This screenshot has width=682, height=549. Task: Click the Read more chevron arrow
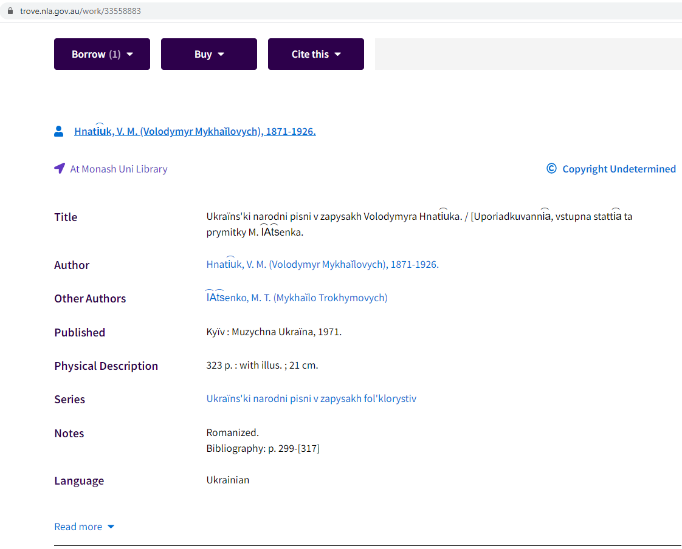point(111,527)
